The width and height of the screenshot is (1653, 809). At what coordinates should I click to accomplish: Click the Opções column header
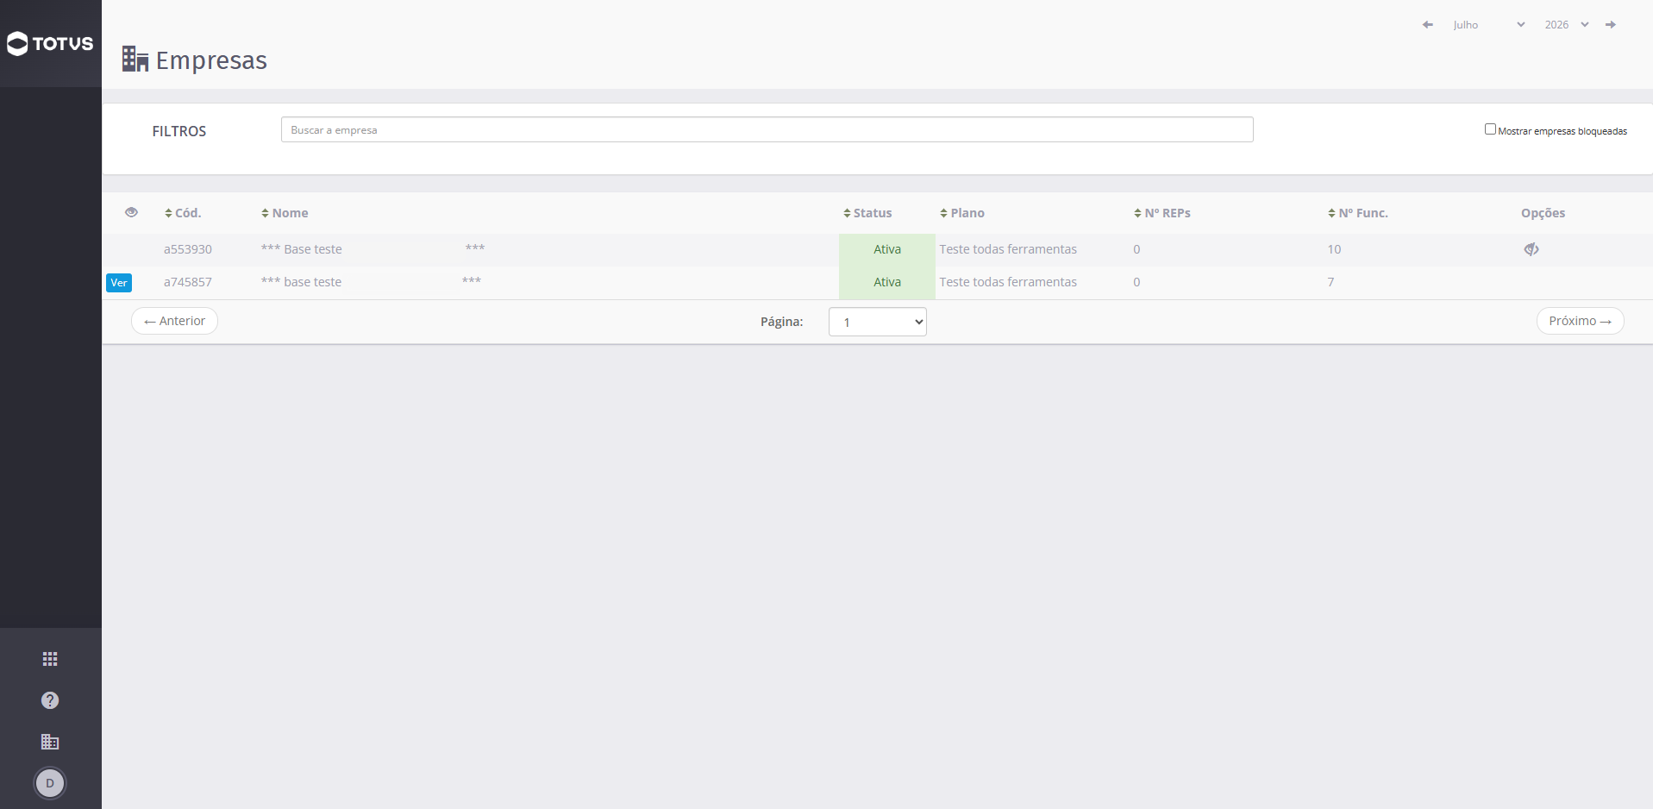1543,213
